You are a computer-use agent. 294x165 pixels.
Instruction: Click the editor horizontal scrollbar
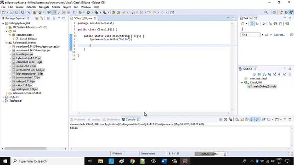154,113
